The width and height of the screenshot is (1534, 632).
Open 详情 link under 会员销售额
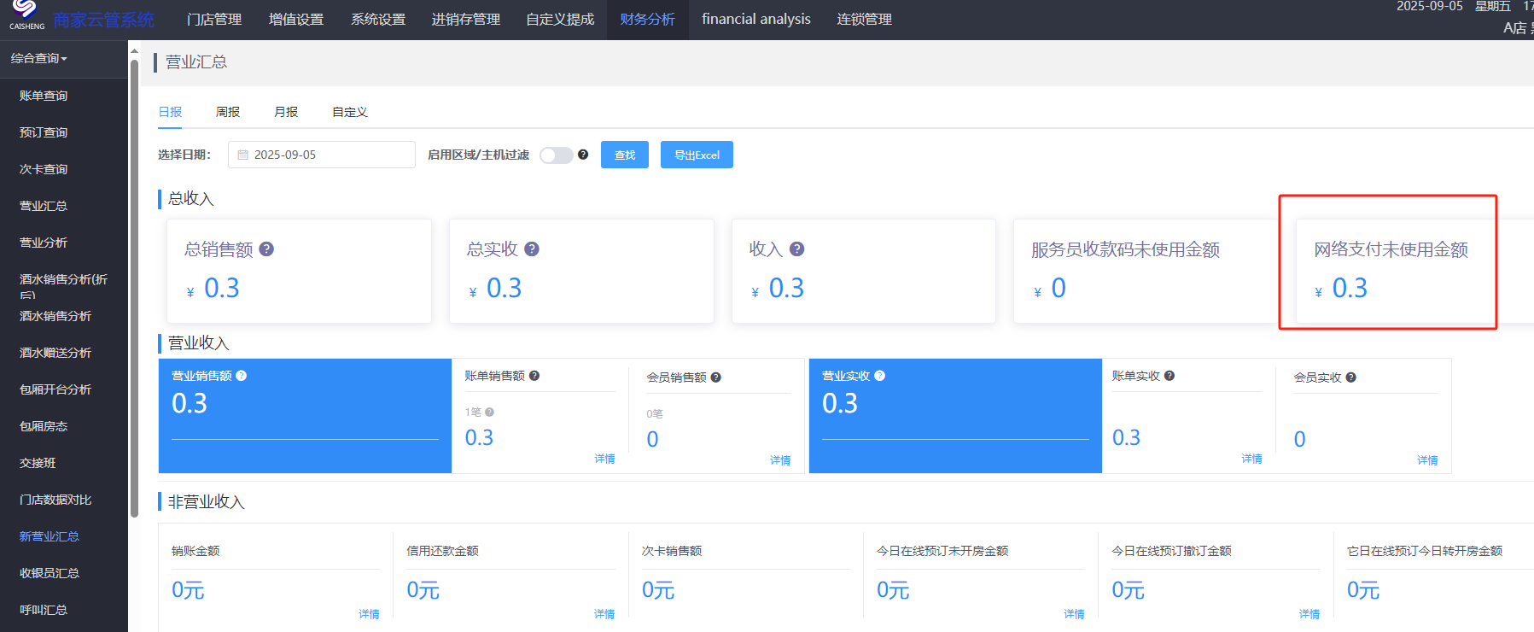click(x=780, y=460)
